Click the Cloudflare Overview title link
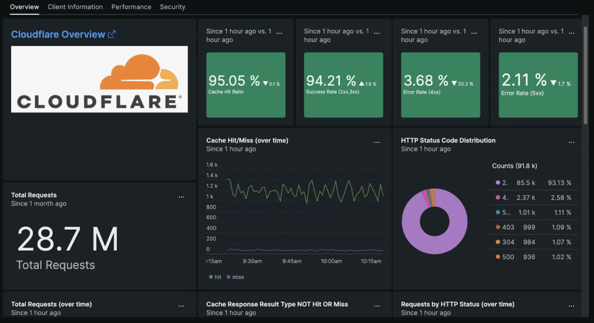Screen dimensions: 594x323 click(x=58, y=34)
